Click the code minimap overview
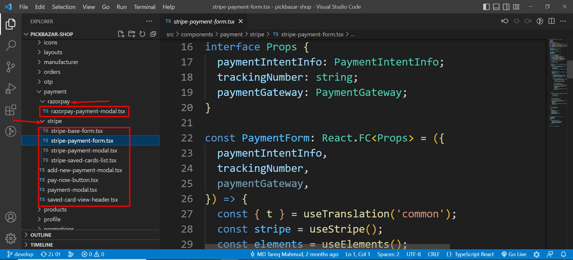The height and width of the screenshot is (260, 573). [558, 83]
